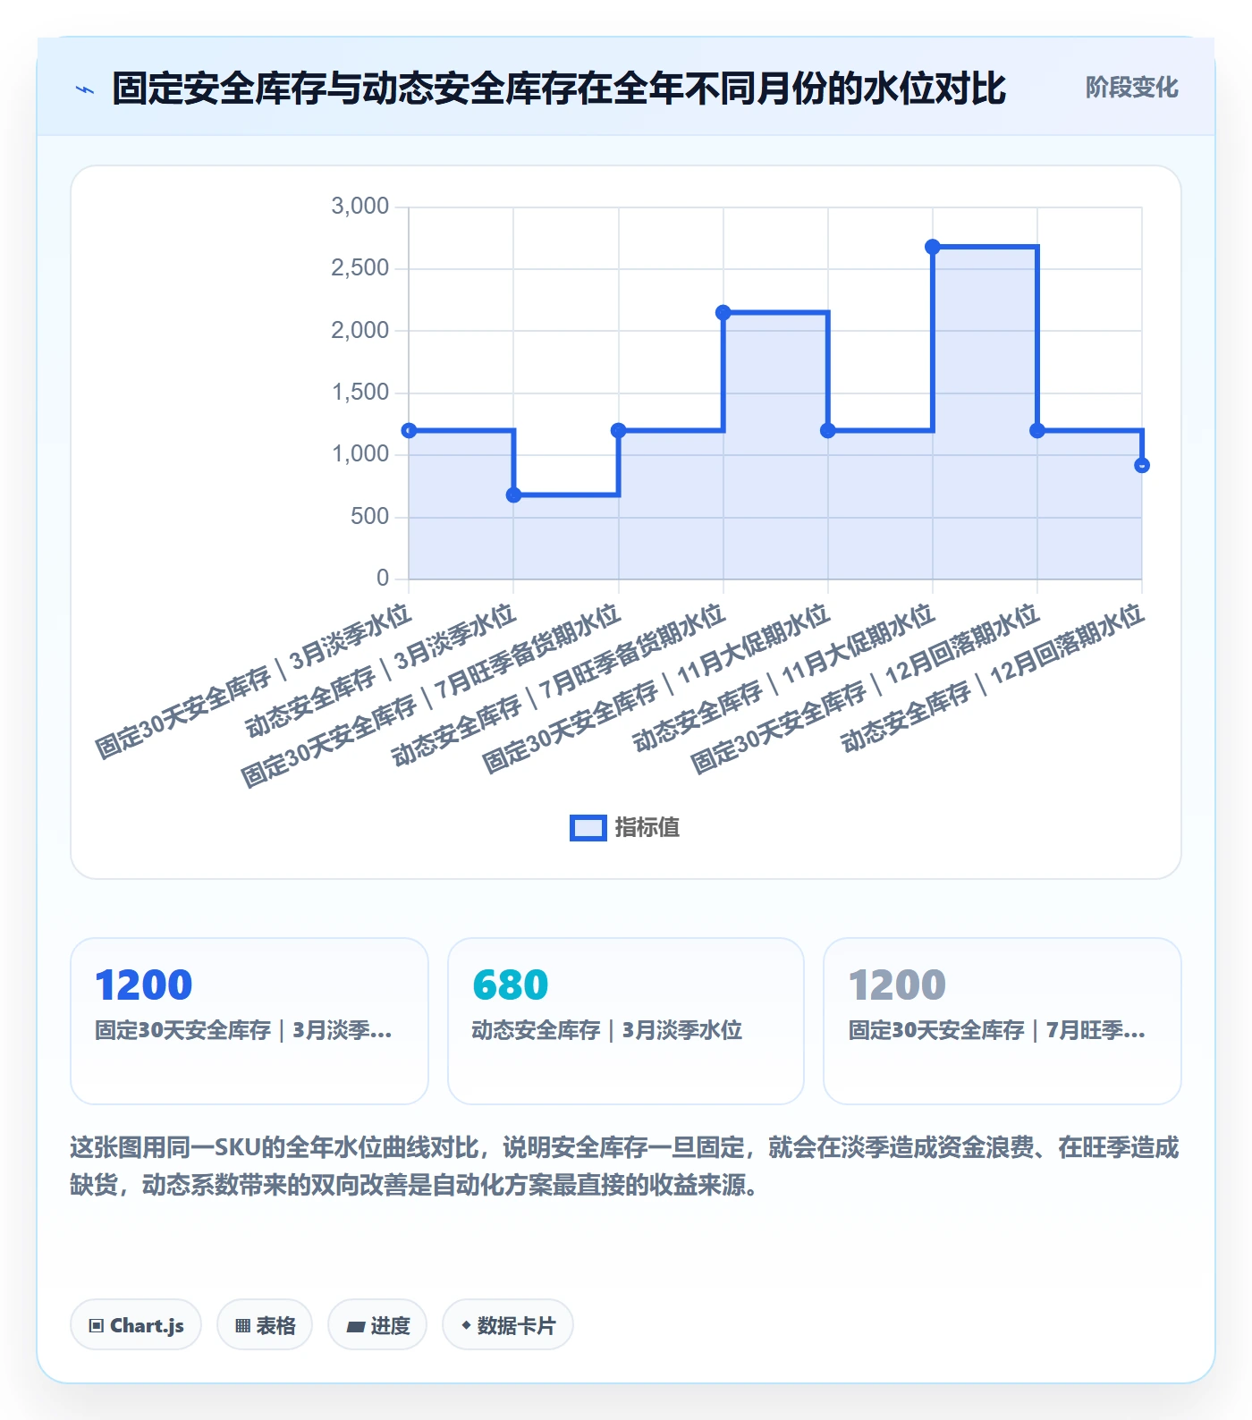Viewport: 1252px width, 1420px height.
Task: Click the x-axis label 动态安全库存｜12月回落期水位
Action: pyautogui.click(x=993, y=678)
